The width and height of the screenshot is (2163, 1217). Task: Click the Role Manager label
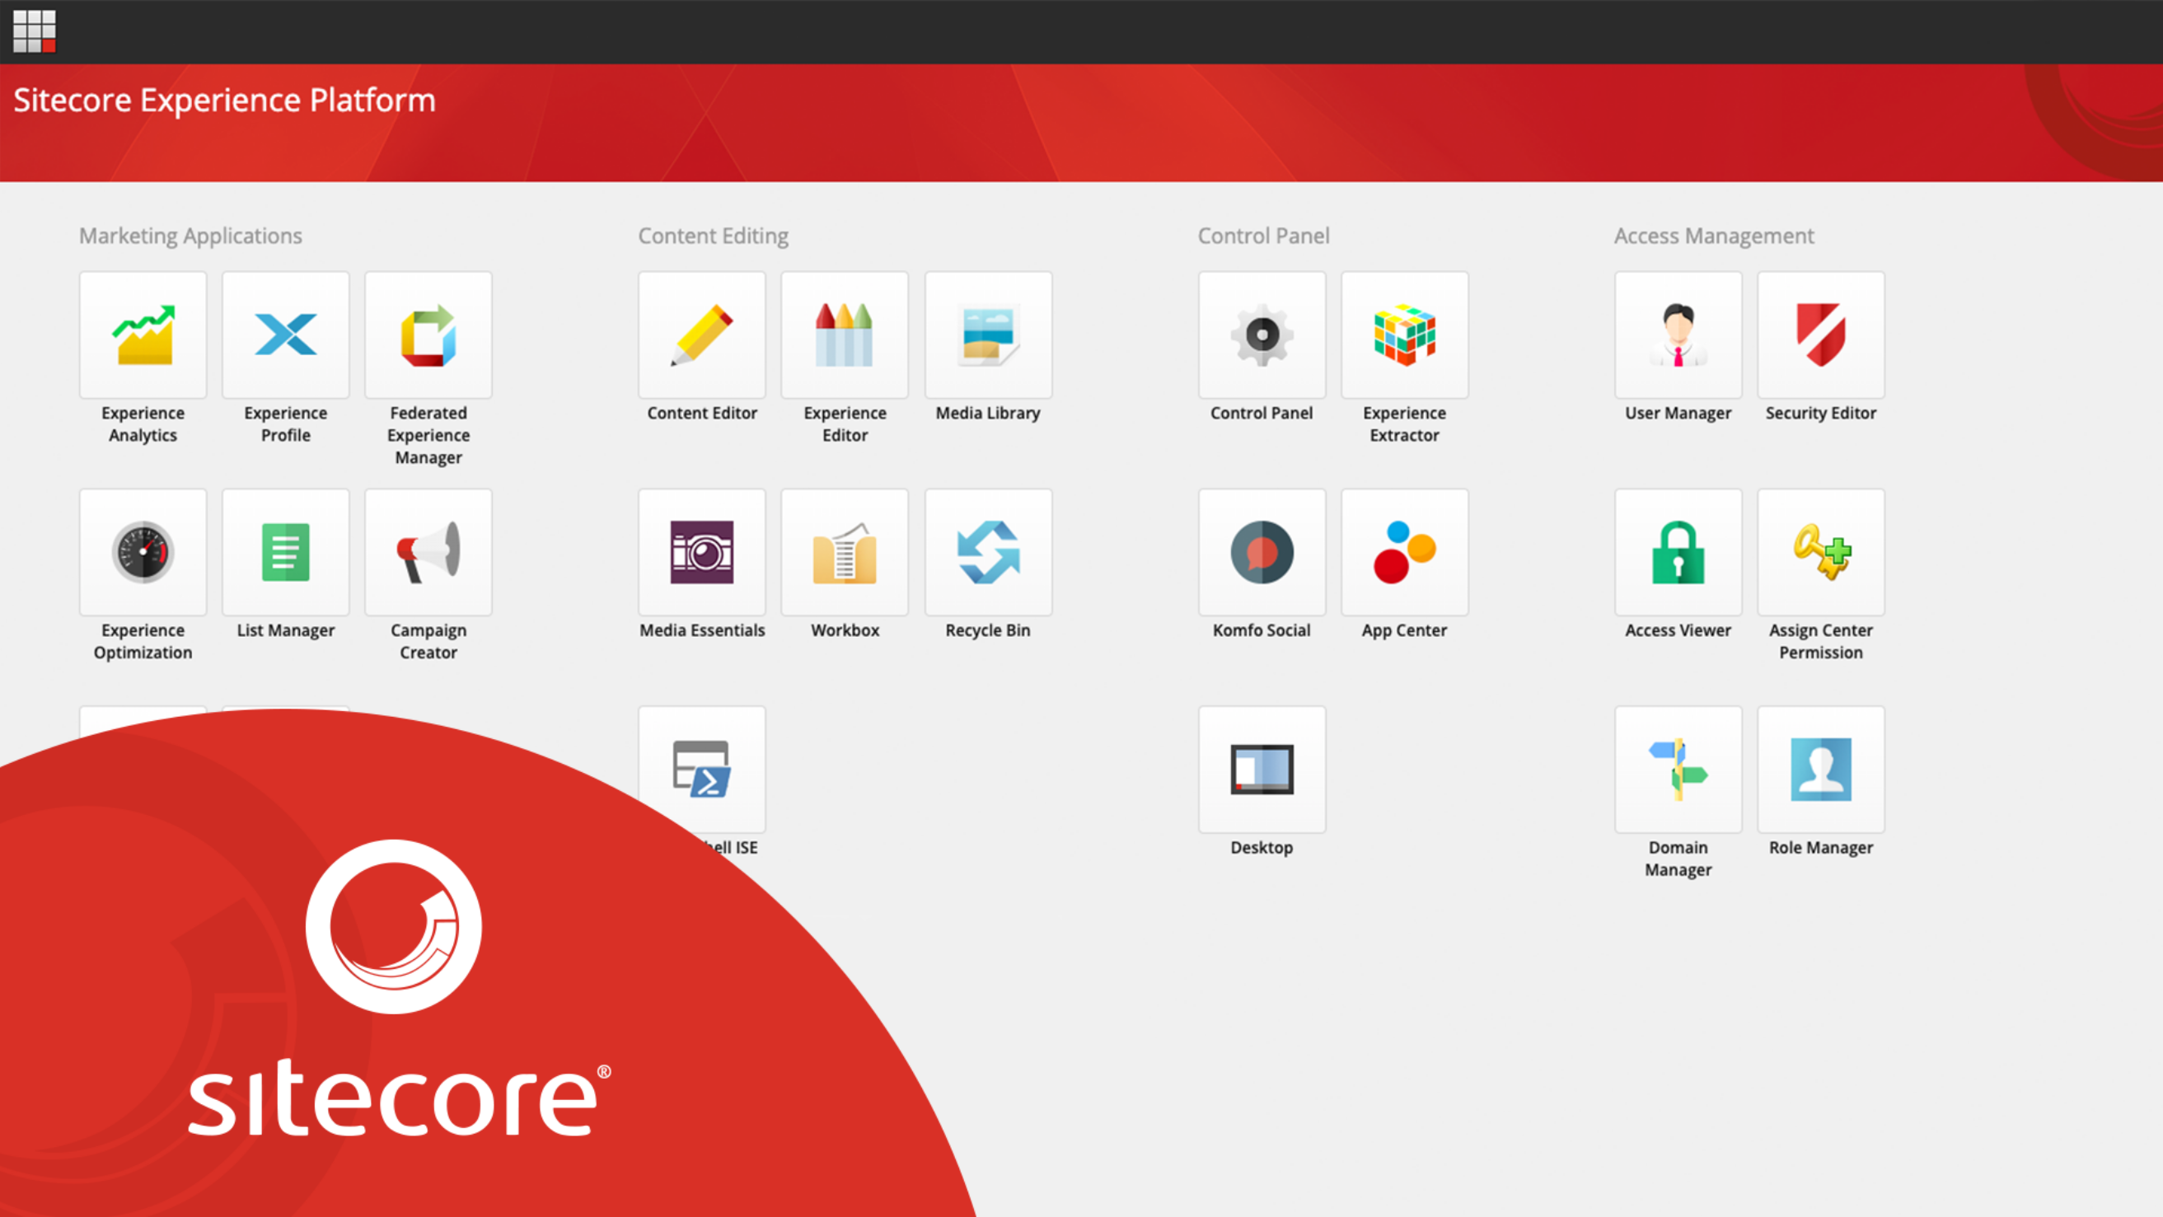(x=1821, y=847)
